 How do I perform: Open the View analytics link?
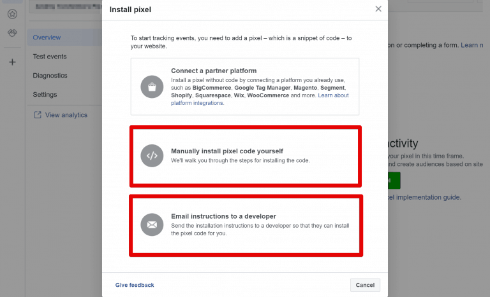pos(66,115)
